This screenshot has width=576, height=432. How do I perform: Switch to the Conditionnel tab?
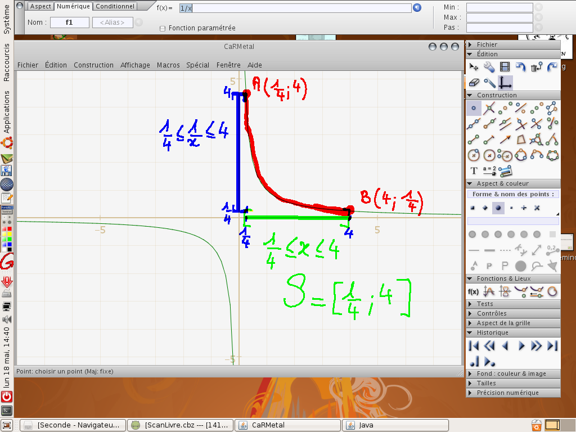115,6
